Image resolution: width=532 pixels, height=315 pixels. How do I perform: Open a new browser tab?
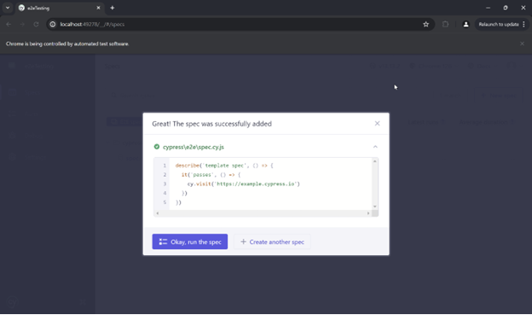113,8
